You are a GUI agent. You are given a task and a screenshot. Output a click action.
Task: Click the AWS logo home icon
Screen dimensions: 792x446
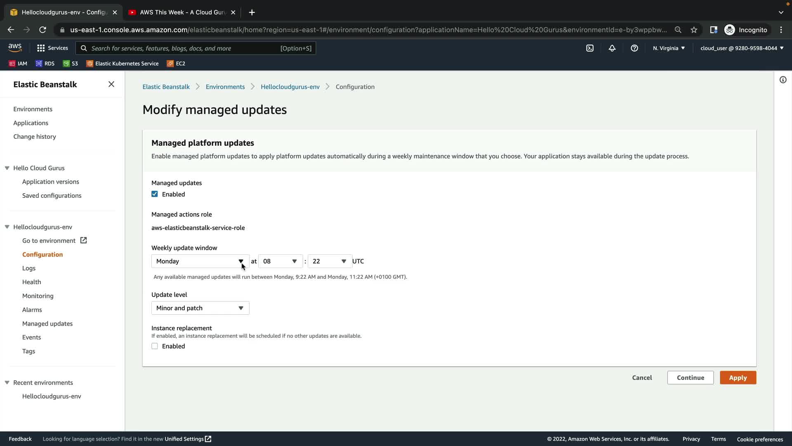point(15,48)
